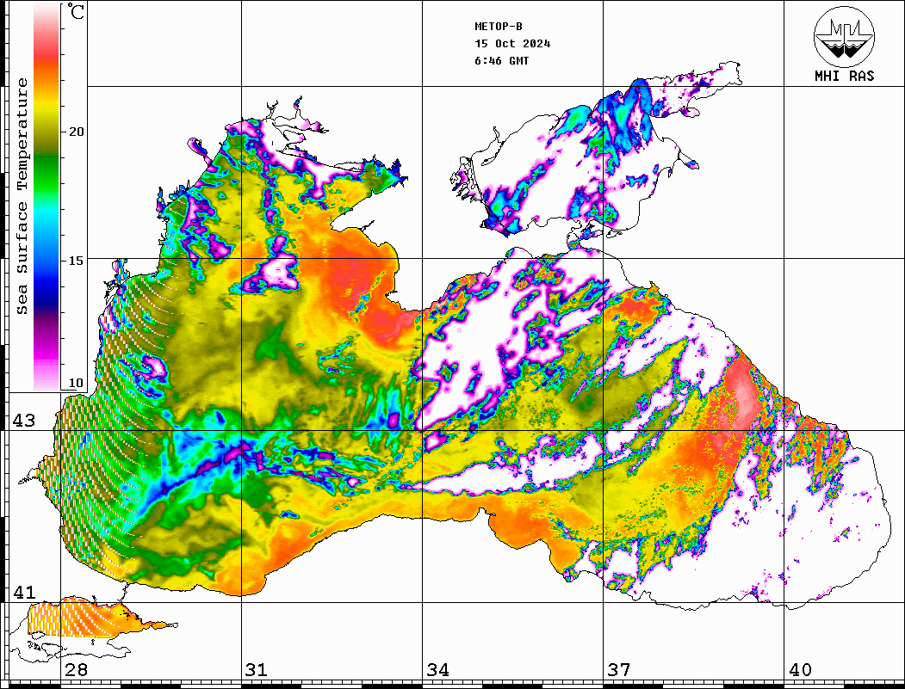905x689 pixels.
Task: Click the '6:46 GMT' time text
Action: click(x=501, y=61)
